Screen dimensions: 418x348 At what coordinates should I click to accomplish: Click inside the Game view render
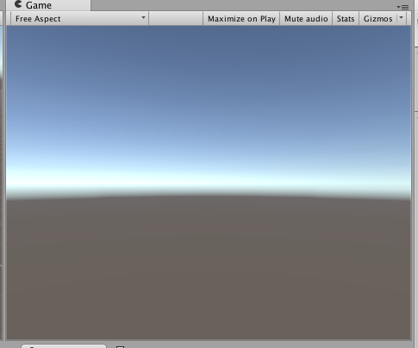pos(209,183)
